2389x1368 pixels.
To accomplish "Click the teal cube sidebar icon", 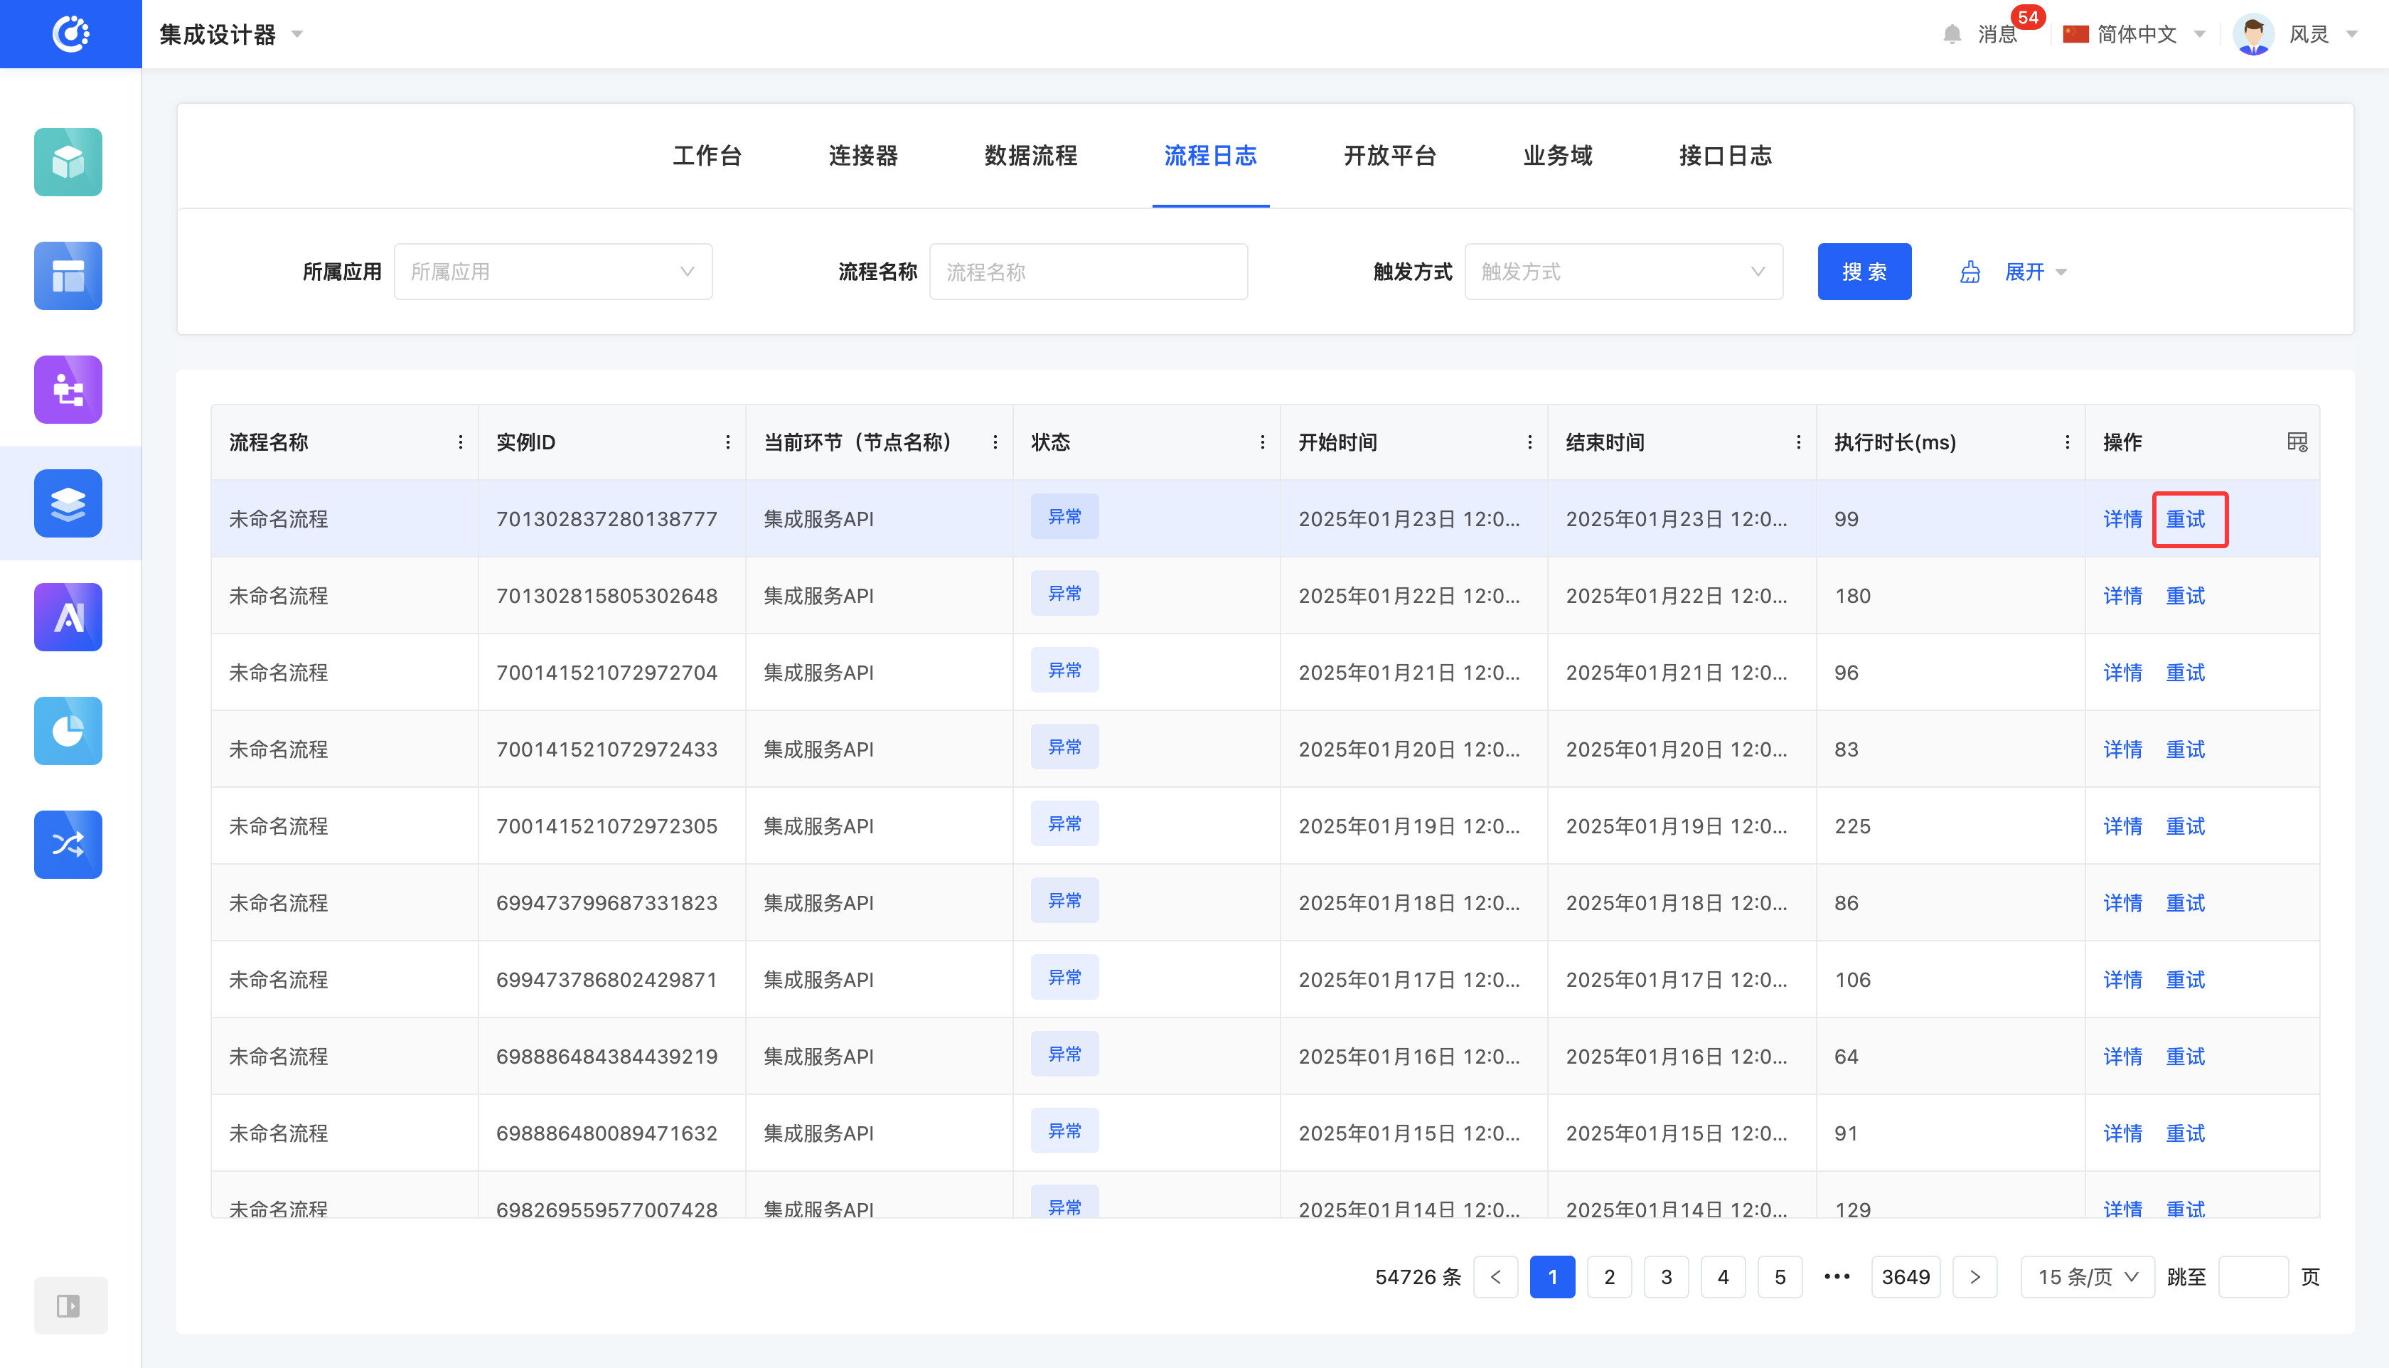I will (68, 161).
